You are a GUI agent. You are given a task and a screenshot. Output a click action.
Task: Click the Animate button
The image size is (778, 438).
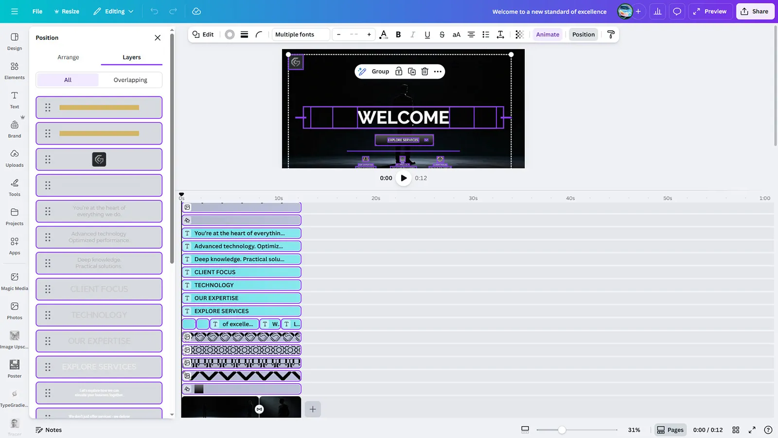click(x=548, y=35)
